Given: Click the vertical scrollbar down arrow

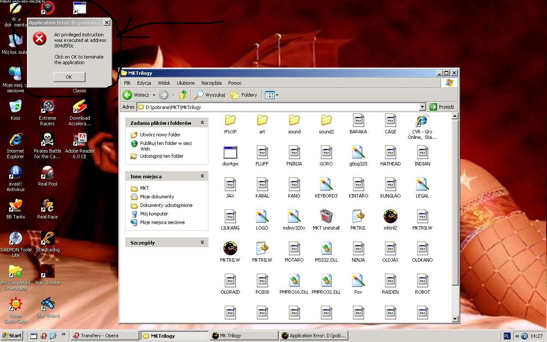Looking at the screenshot, I should 455,318.
